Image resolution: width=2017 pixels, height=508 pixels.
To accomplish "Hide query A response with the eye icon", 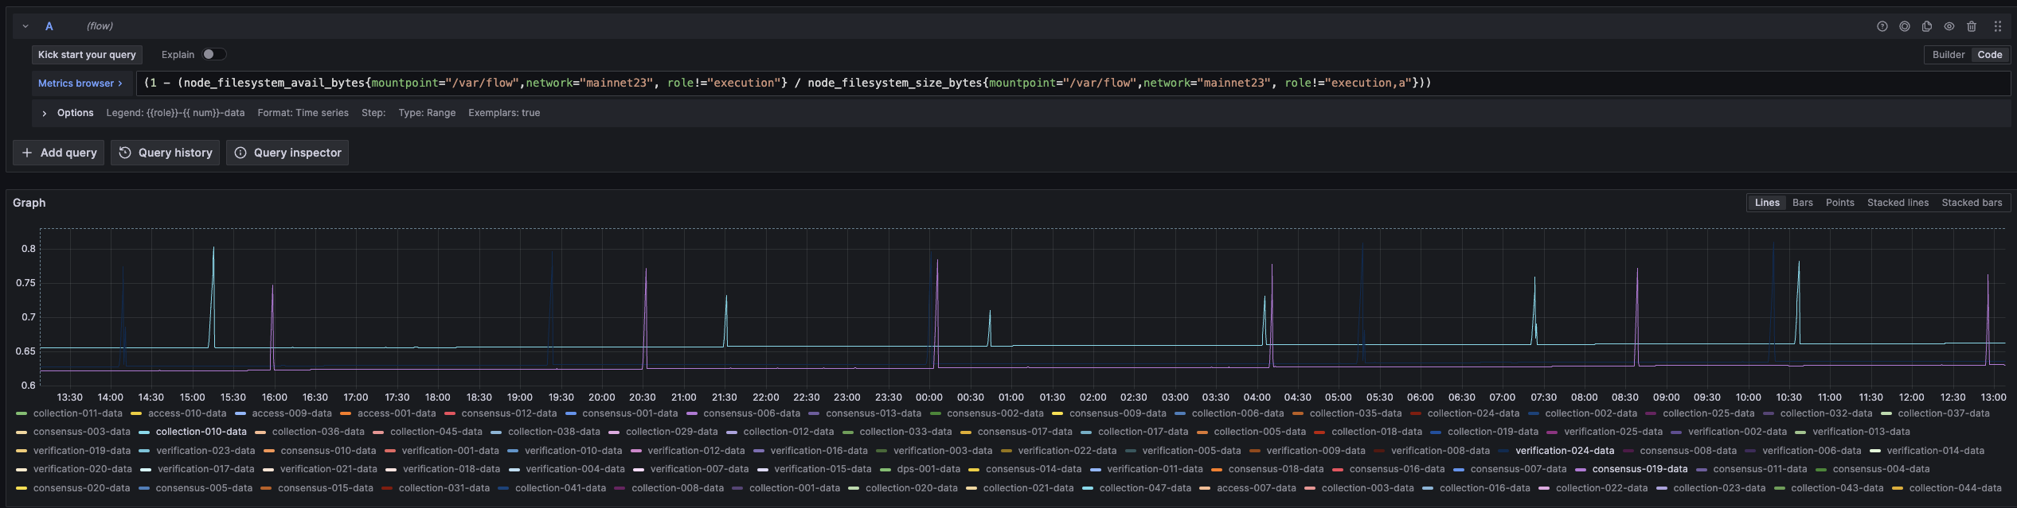I will pos(1949,26).
